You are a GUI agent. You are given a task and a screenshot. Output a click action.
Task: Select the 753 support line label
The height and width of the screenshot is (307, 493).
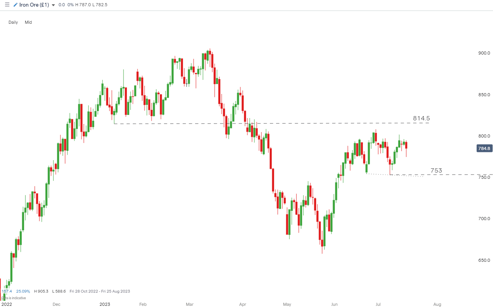pos(436,171)
